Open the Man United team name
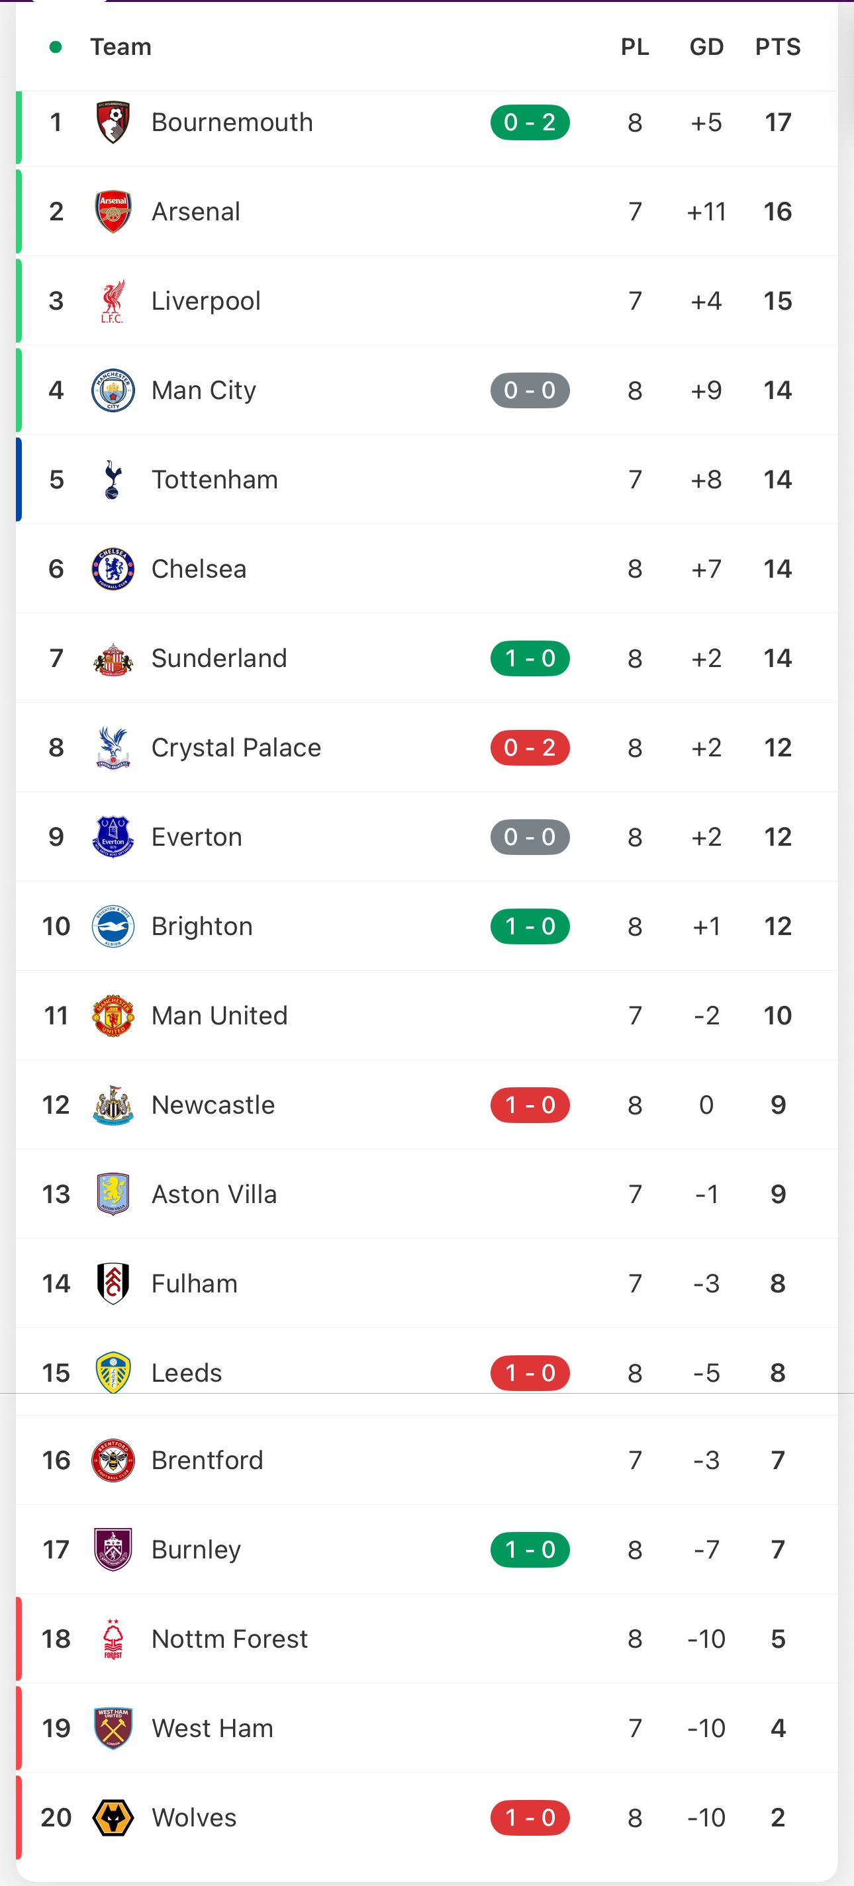 point(219,1016)
